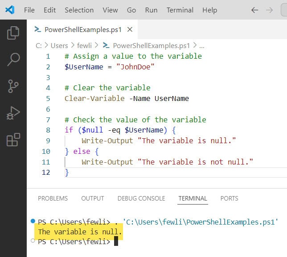Go forward with the right arrow
This screenshot has width=287, height=257.
[x=269, y=10]
